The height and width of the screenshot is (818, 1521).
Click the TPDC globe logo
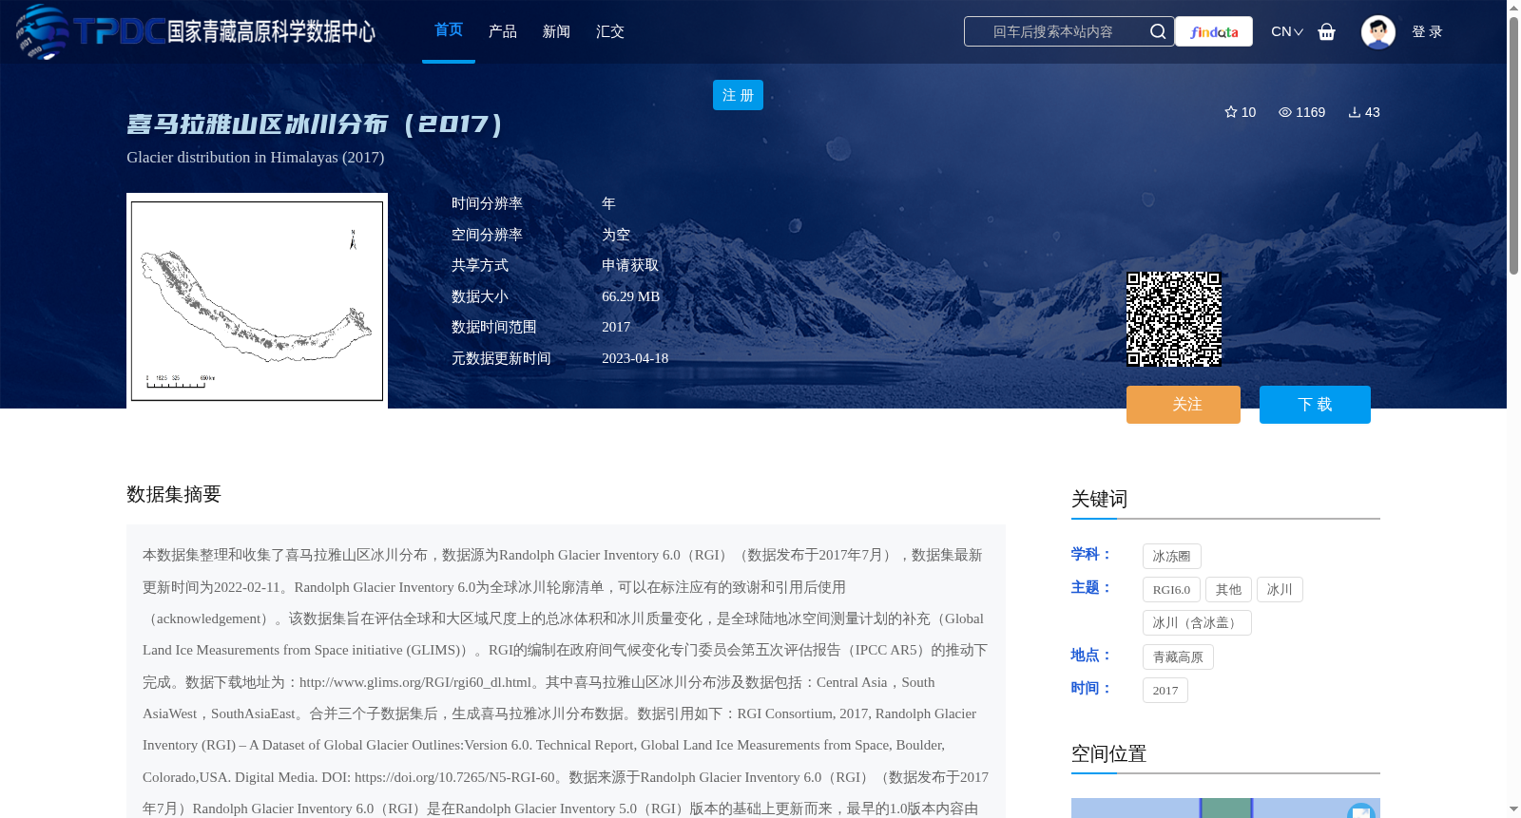(x=43, y=31)
